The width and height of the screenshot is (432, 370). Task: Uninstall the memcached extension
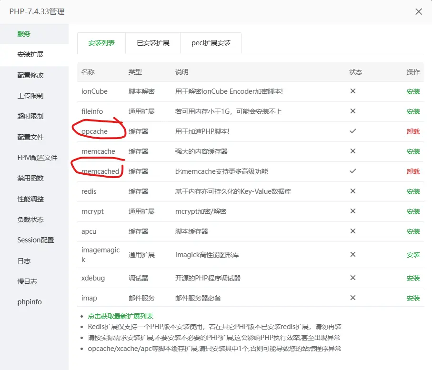(x=412, y=171)
